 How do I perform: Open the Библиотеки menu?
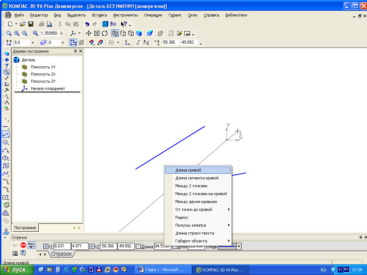236,15
